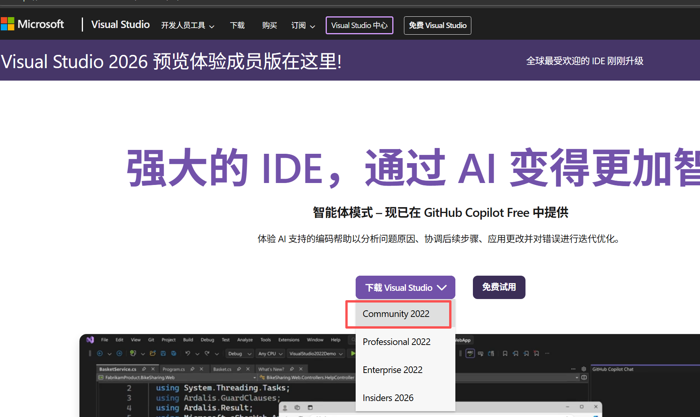Viewport: 700px width, 417px height.
Task: Click the green start debugging arrow in IDE
Action: point(353,354)
